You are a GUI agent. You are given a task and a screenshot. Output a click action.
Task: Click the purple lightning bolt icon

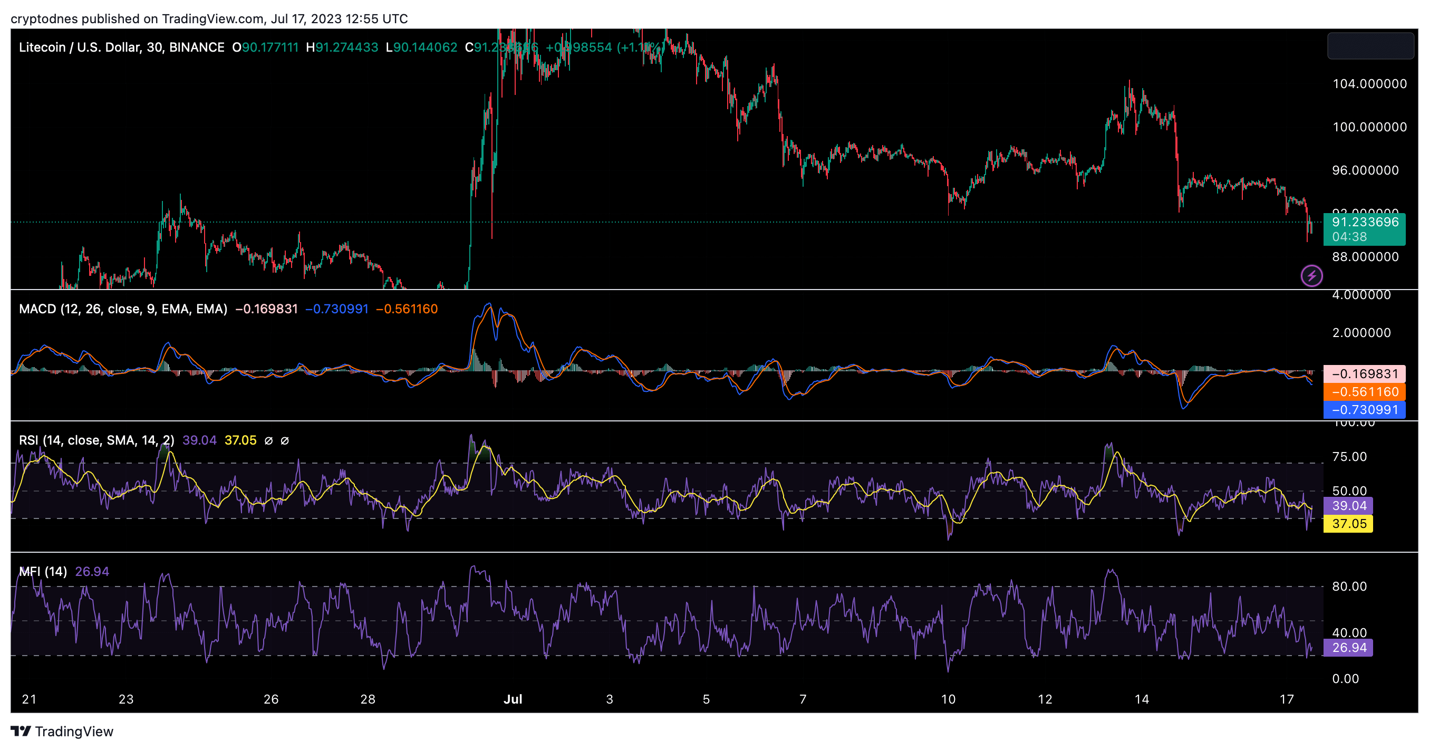tap(1311, 276)
